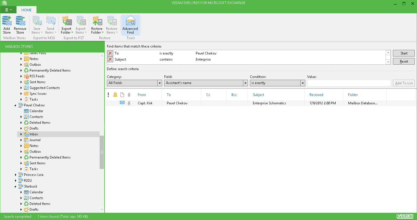
Task: Select the Journal folder label
Action: coord(35,140)
